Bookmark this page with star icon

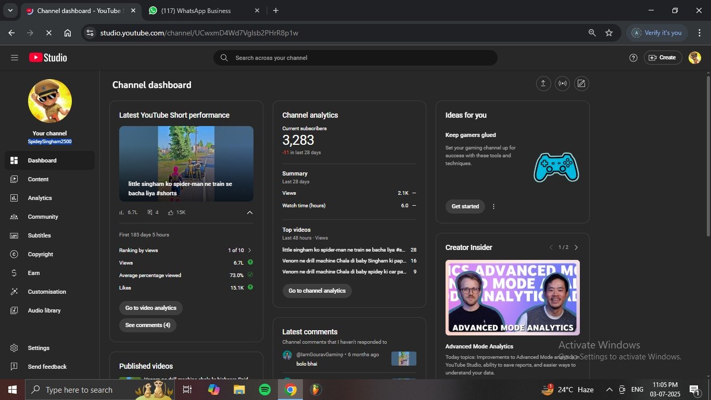(x=609, y=33)
